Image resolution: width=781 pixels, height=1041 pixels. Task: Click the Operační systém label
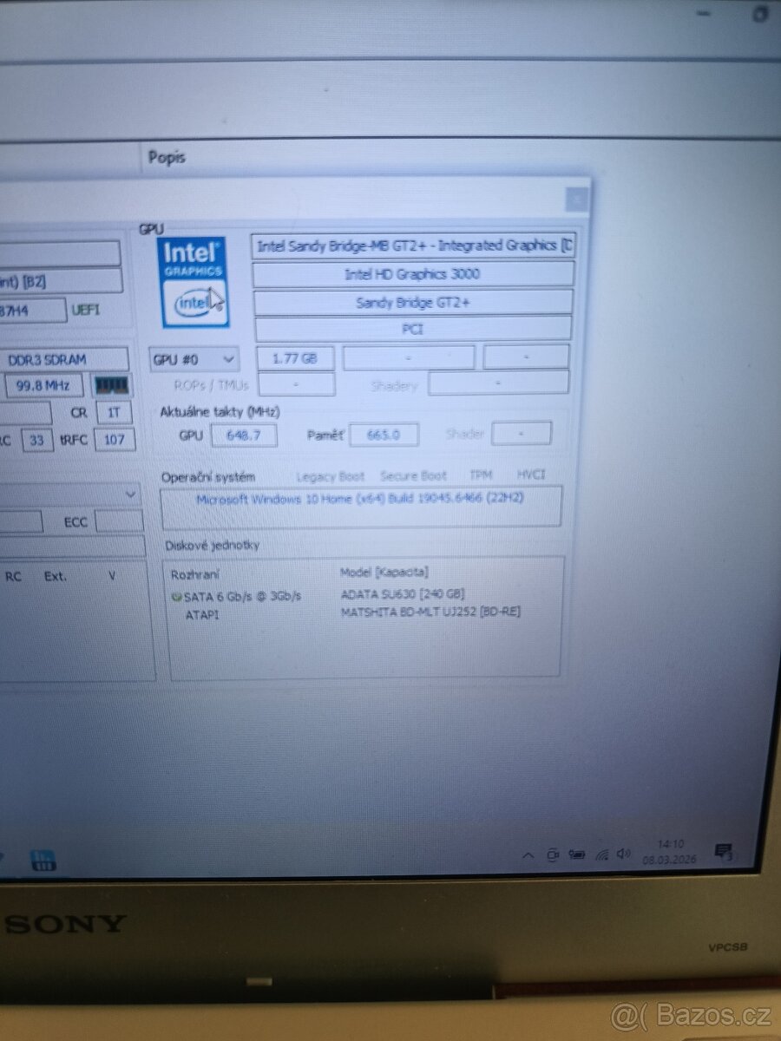pos(208,477)
